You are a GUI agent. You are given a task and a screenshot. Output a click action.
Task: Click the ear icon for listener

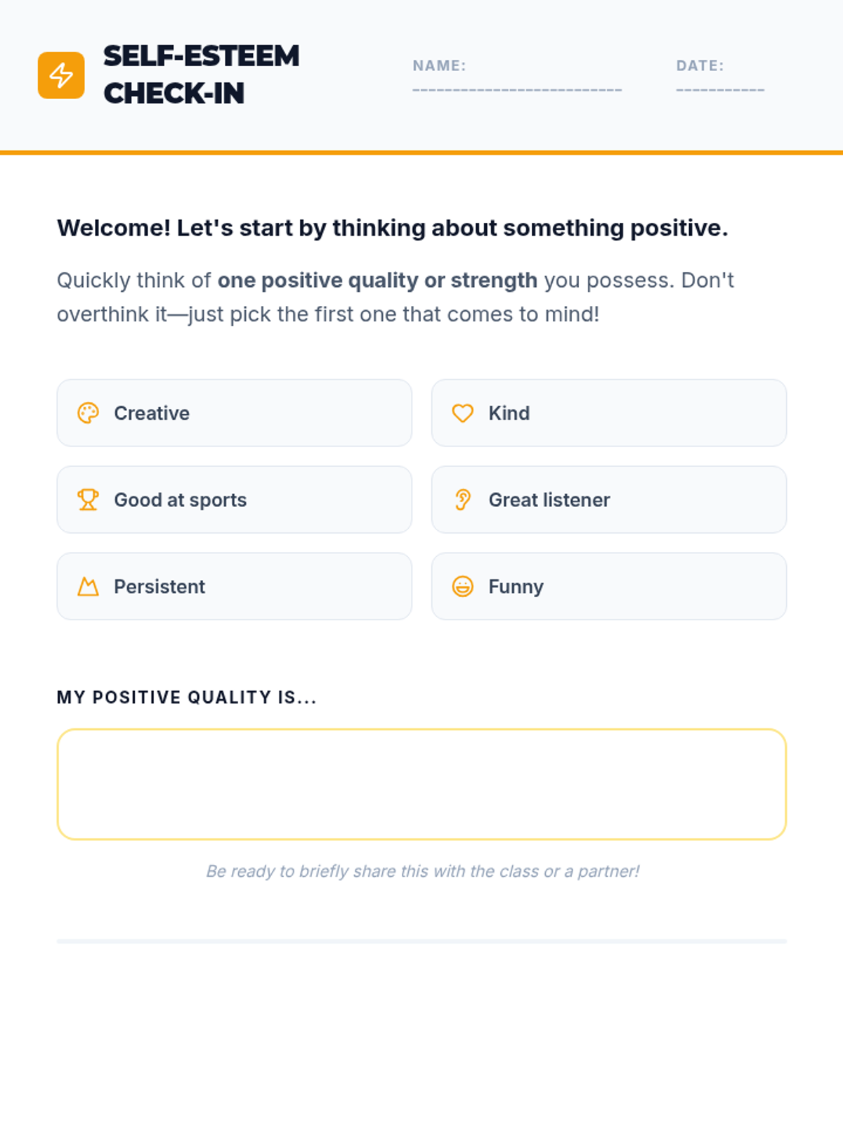462,500
